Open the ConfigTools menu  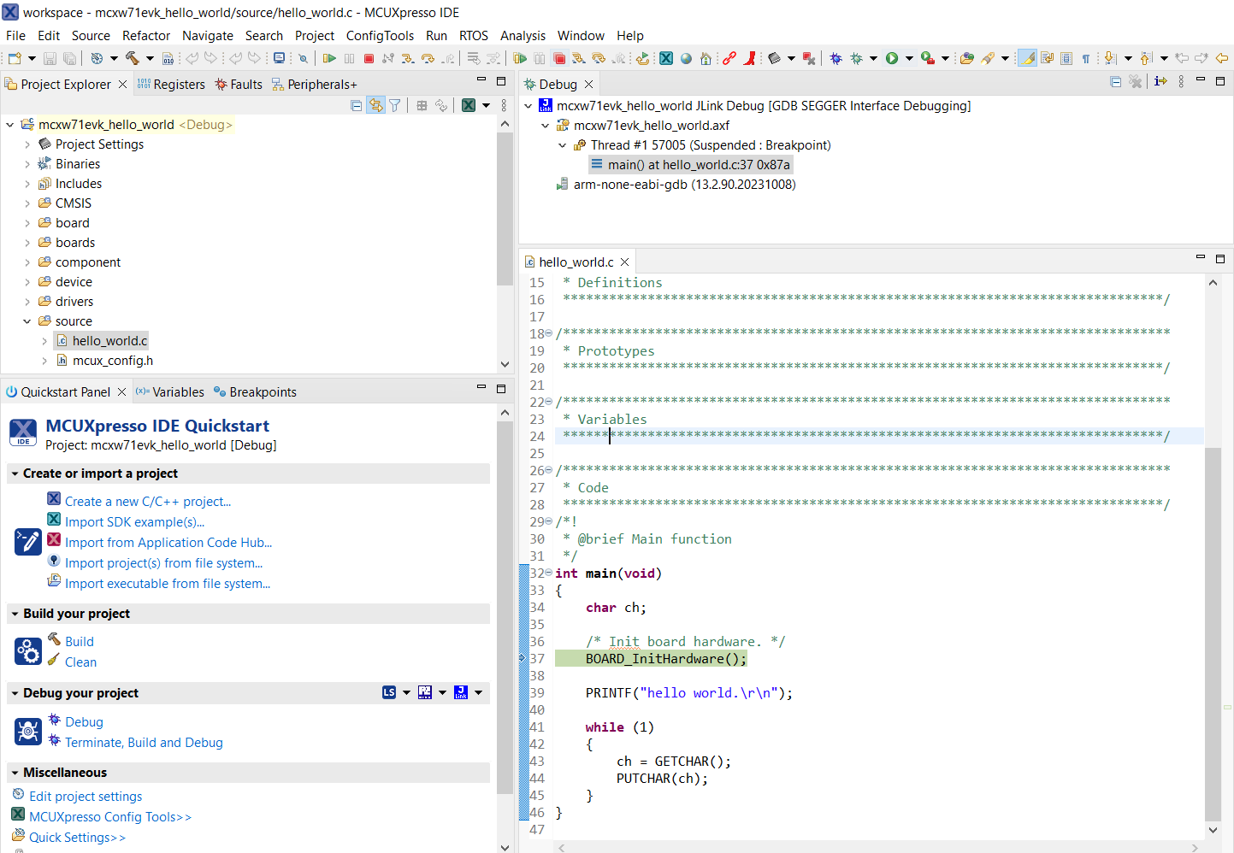tap(379, 36)
